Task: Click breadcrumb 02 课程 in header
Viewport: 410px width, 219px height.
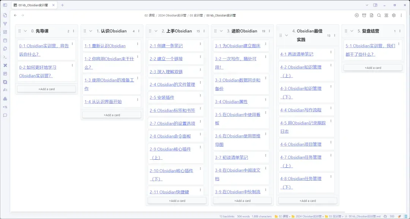Action: coord(150,16)
